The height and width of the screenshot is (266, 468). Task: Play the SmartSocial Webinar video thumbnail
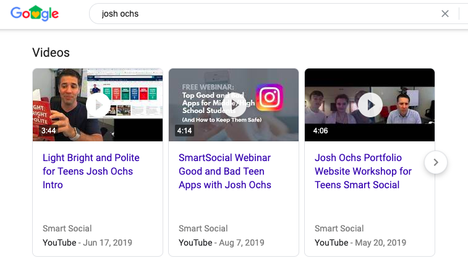(x=234, y=105)
